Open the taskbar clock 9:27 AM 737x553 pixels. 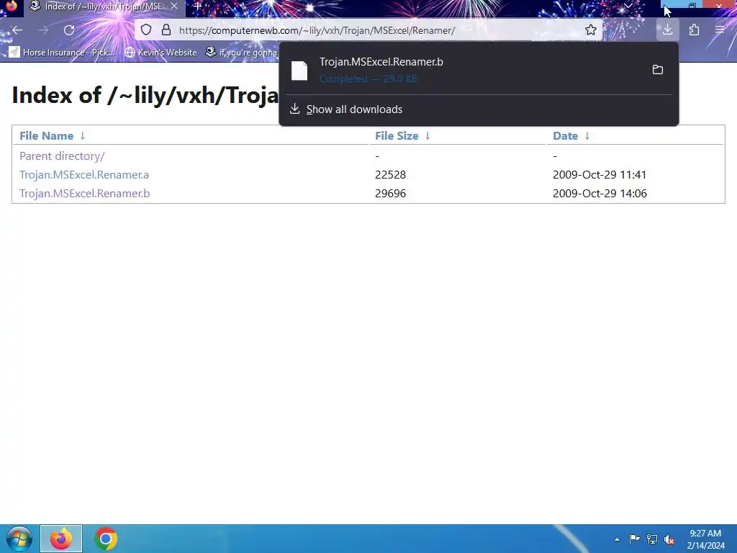coord(705,539)
